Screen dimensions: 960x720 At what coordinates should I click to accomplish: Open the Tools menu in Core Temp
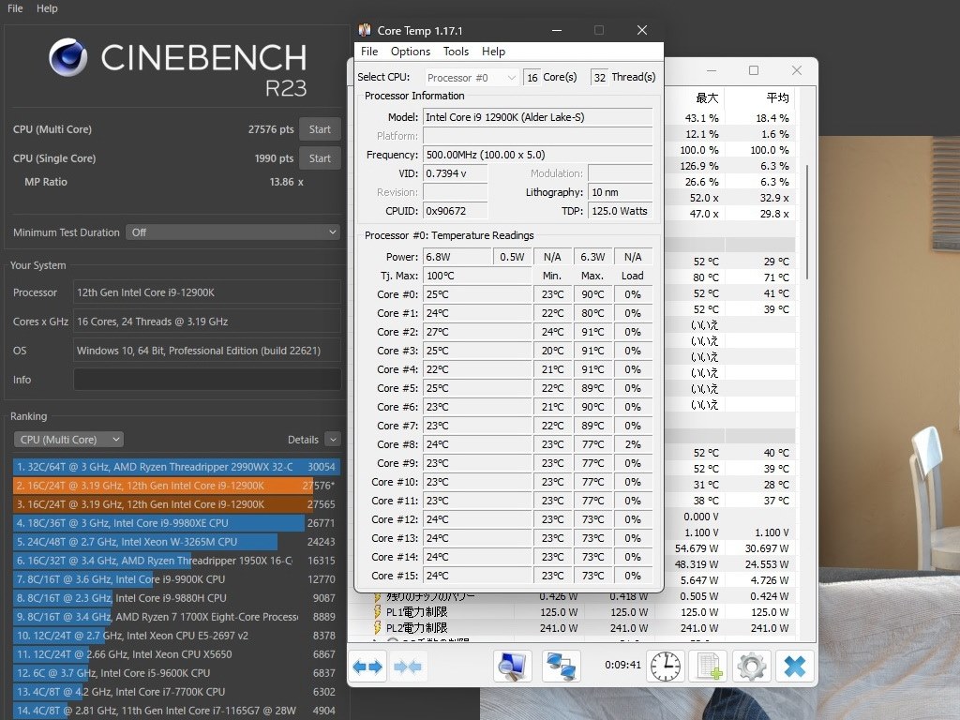(x=456, y=52)
